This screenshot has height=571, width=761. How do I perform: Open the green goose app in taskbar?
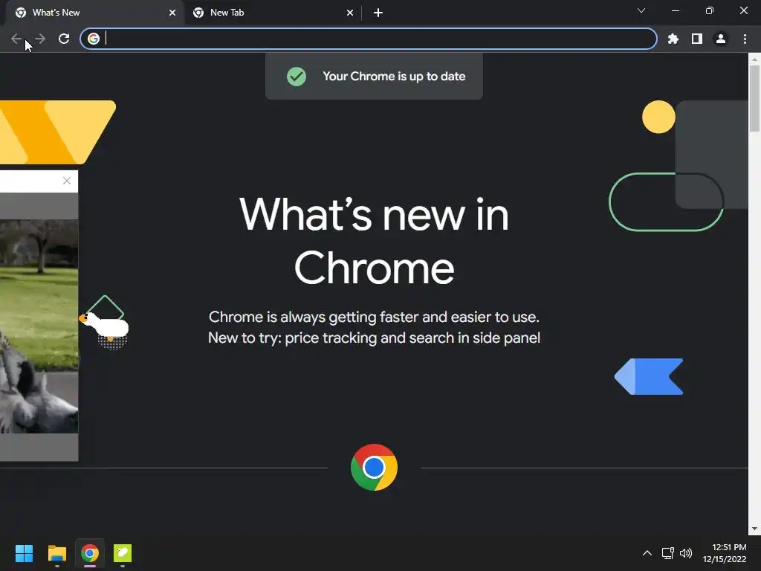[123, 553]
